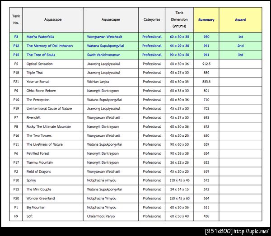The width and height of the screenshot is (271, 236).
Task: Select 'Unintentional Cause of Nature' cell
Action: [x=53, y=109]
